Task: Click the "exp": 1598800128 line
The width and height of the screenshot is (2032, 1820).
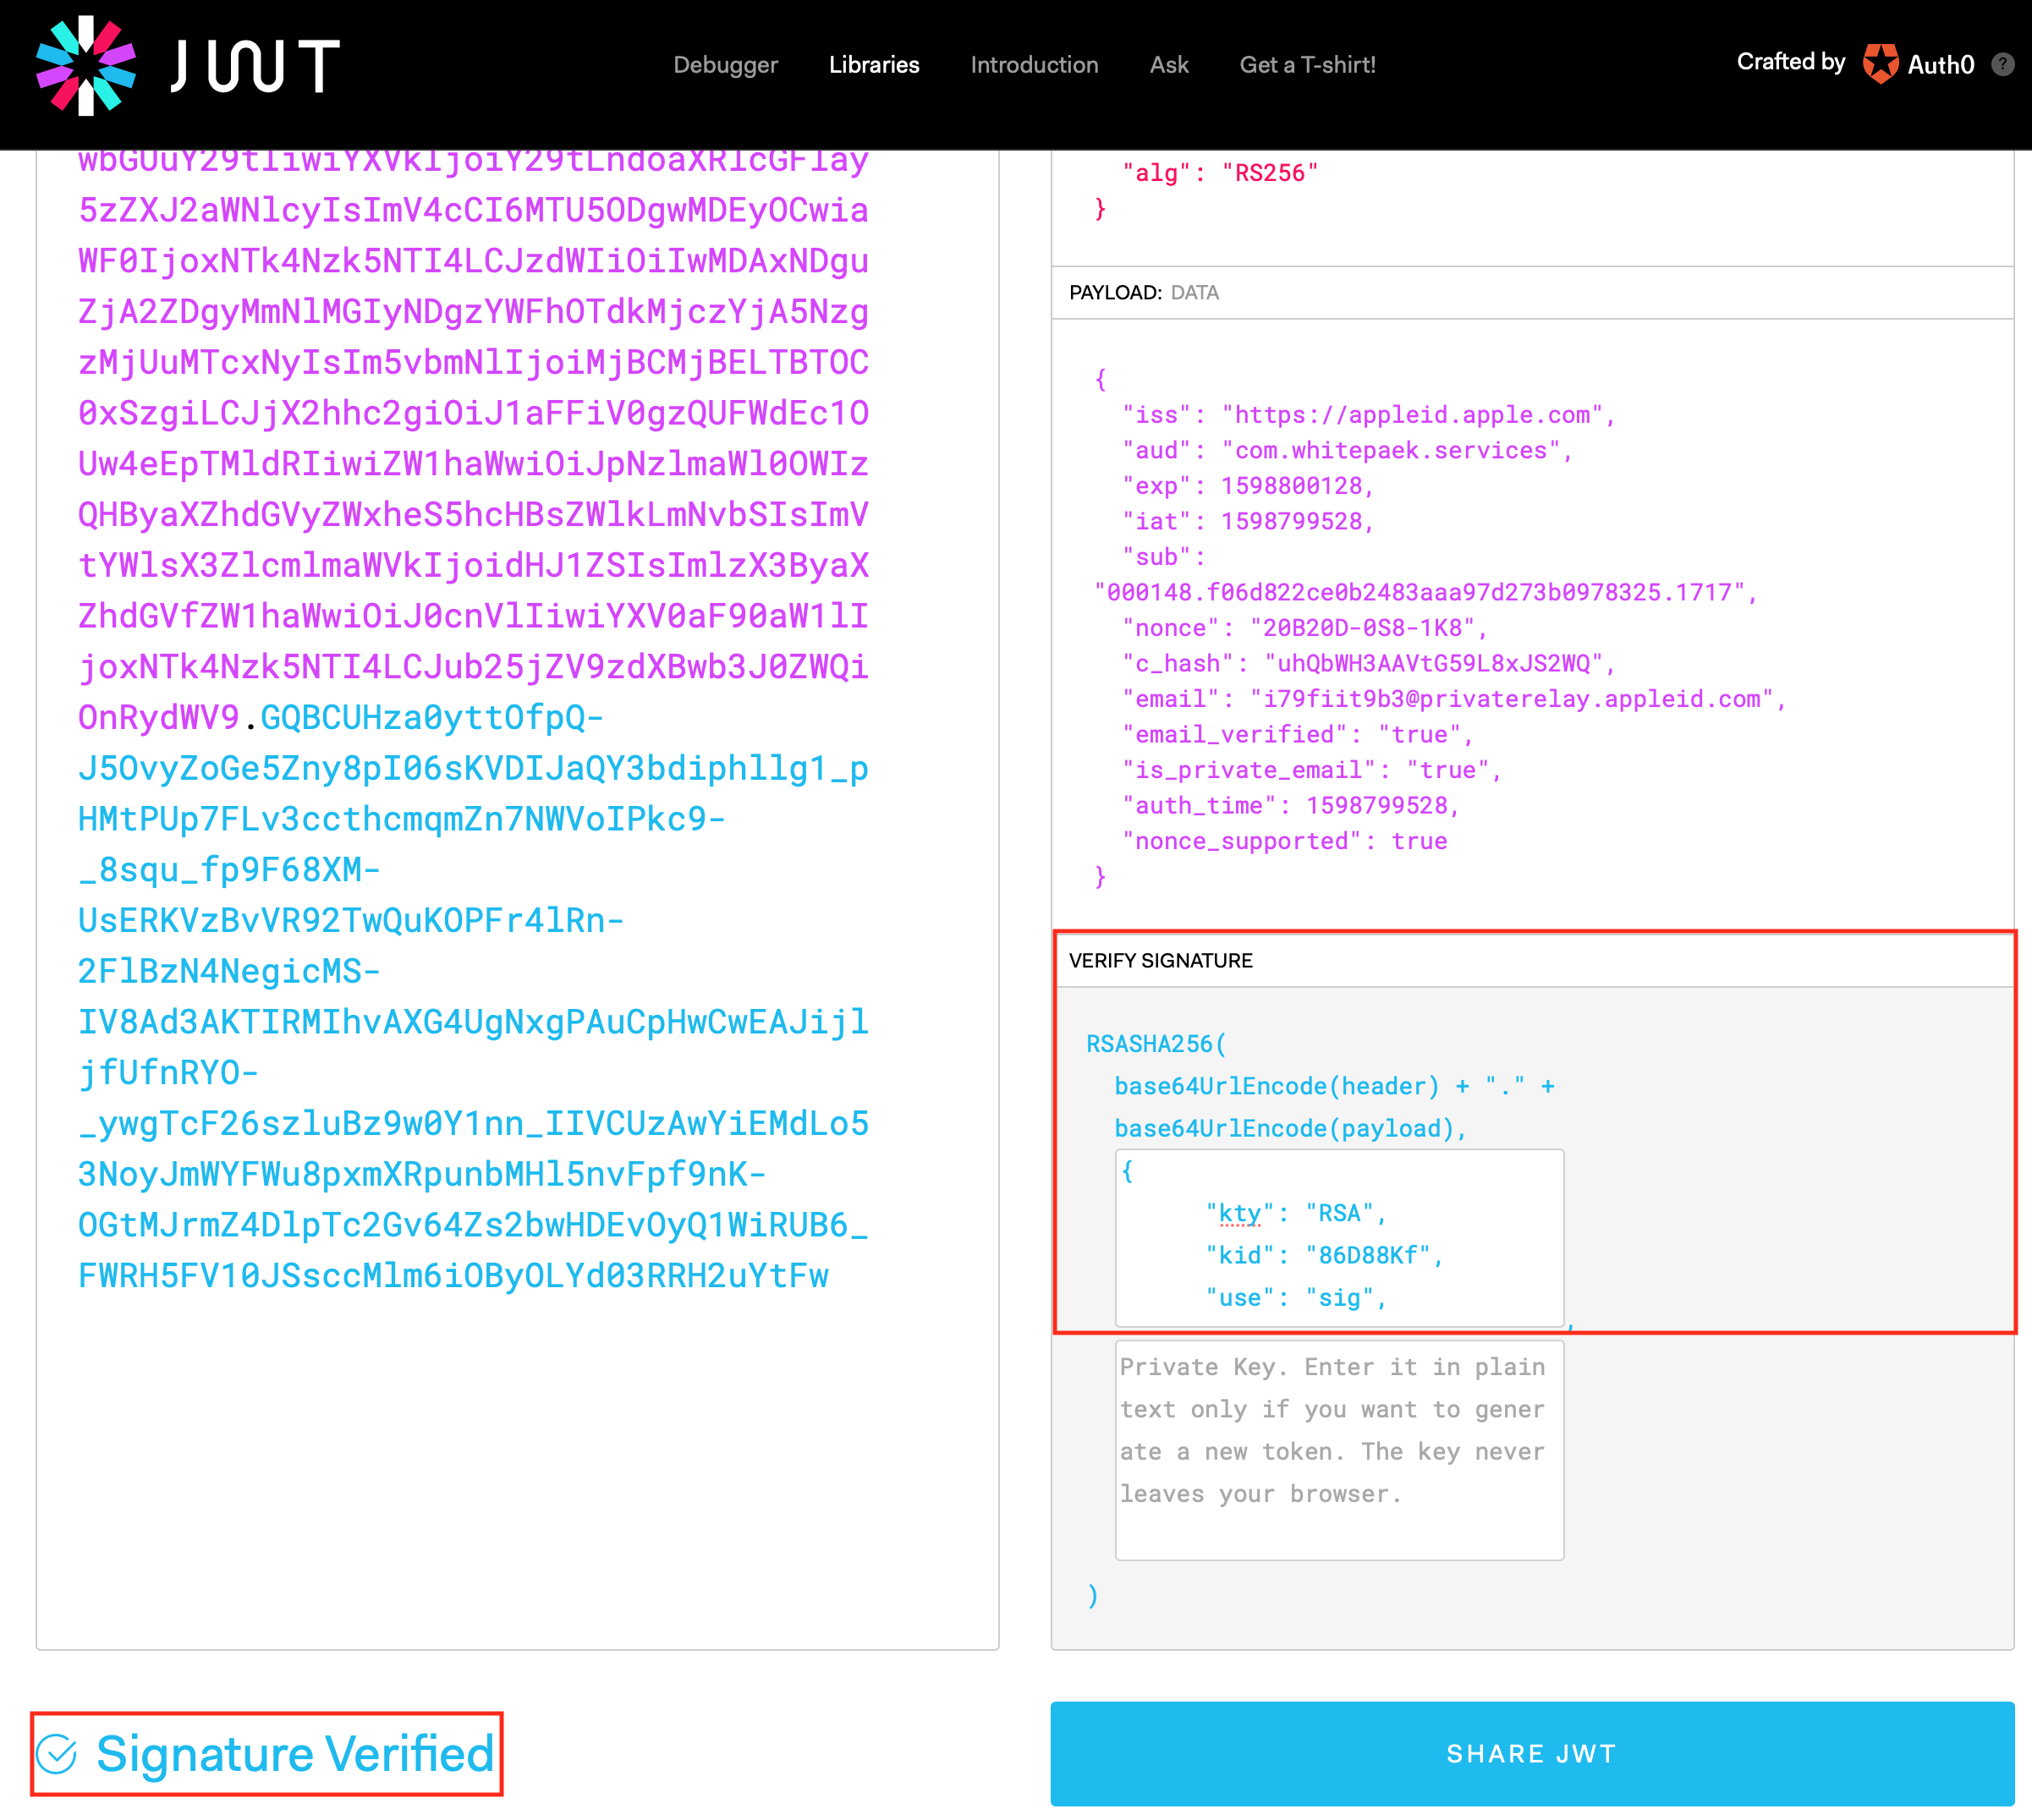Action: (1248, 486)
